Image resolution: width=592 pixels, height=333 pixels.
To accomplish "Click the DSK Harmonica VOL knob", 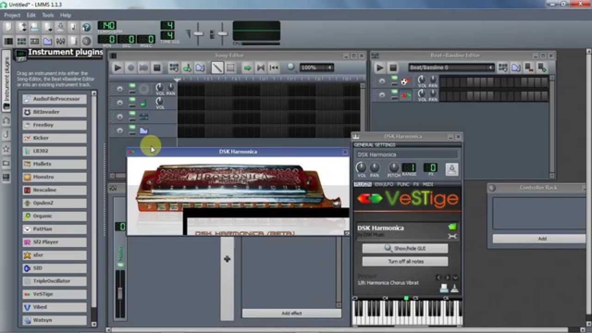I will (x=361, y=168).
